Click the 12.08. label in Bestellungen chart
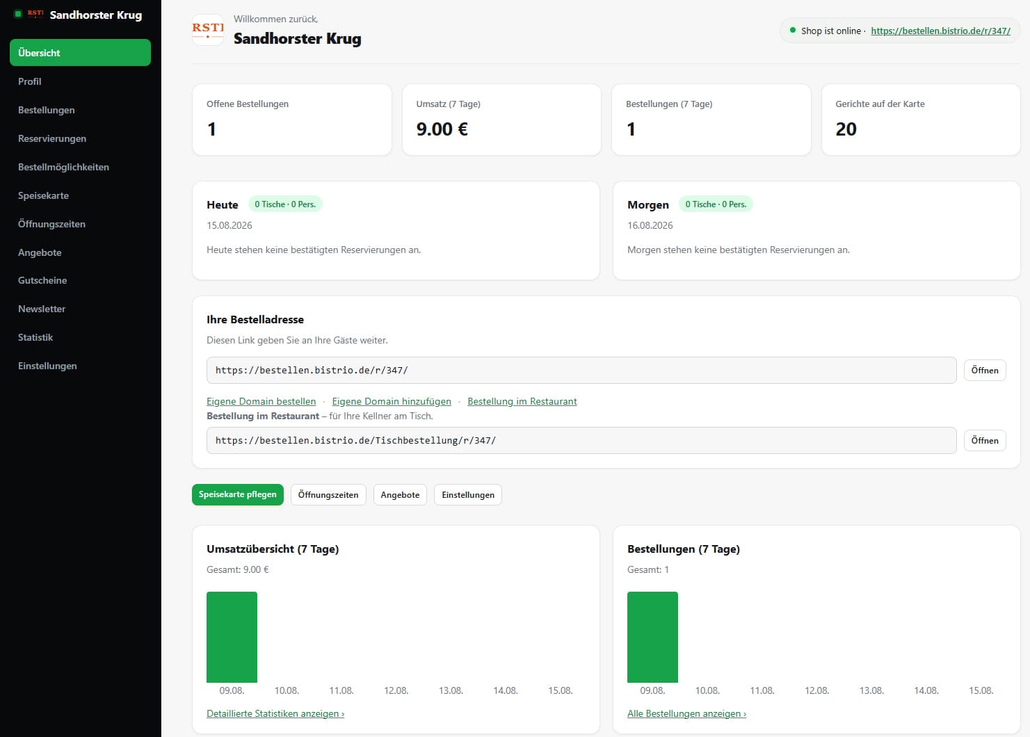This screenshot has height=737, width=1030. point(816,690)
